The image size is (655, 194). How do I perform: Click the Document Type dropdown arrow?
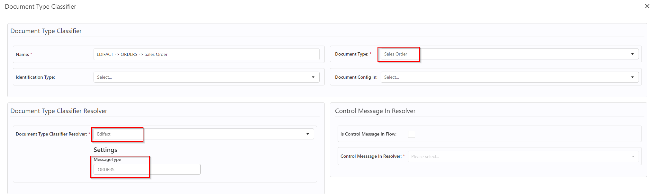[632, 54]
